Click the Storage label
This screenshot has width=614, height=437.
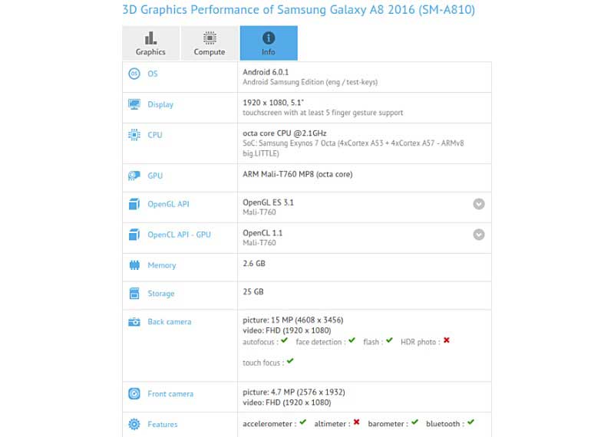pyautogui.click(x=161, y=294)
